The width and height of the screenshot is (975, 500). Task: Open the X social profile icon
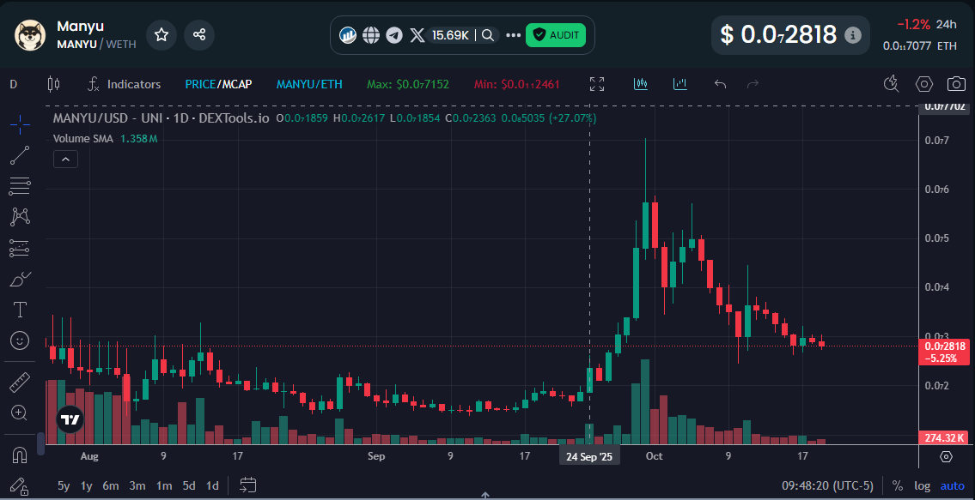click(417, 35)
